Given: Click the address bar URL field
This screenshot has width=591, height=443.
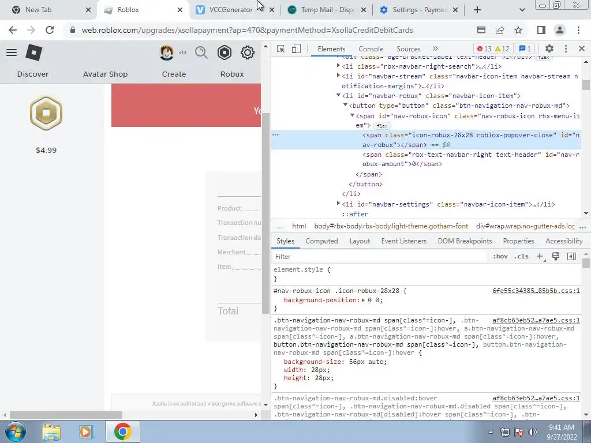Looking at the screenshot, I should [247, 30].
